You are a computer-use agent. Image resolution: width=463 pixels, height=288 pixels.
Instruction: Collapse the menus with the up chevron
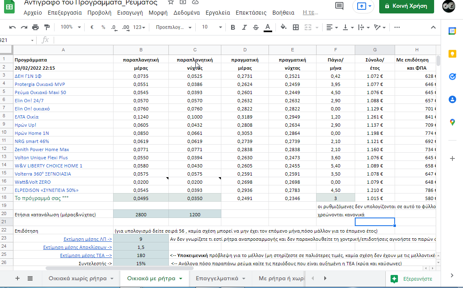coord(433,27)
